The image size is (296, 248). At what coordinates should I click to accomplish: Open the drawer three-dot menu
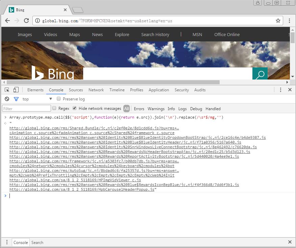click(x=7, y=242)
